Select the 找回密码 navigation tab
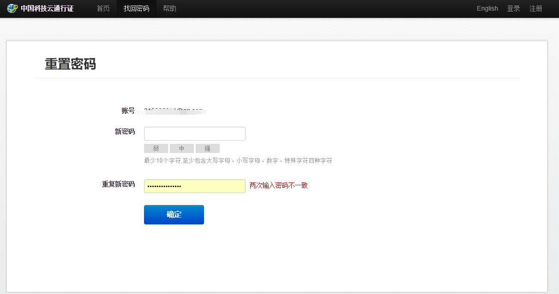 point(137,9)
